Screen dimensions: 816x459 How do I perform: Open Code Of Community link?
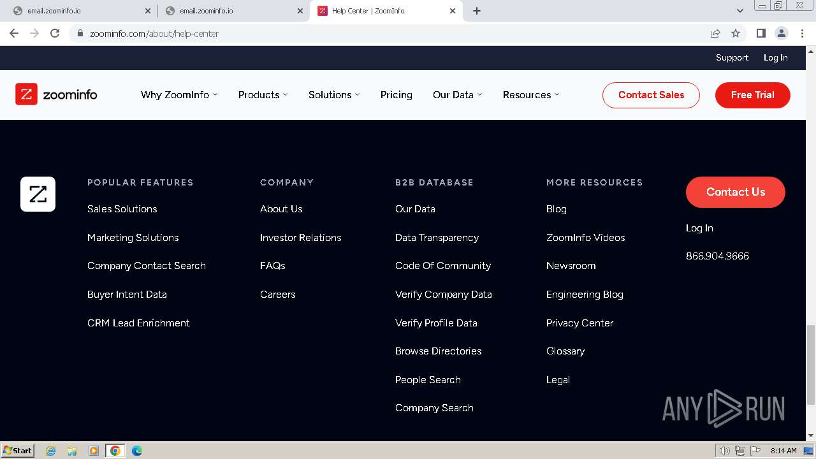[x=443, y=266]
